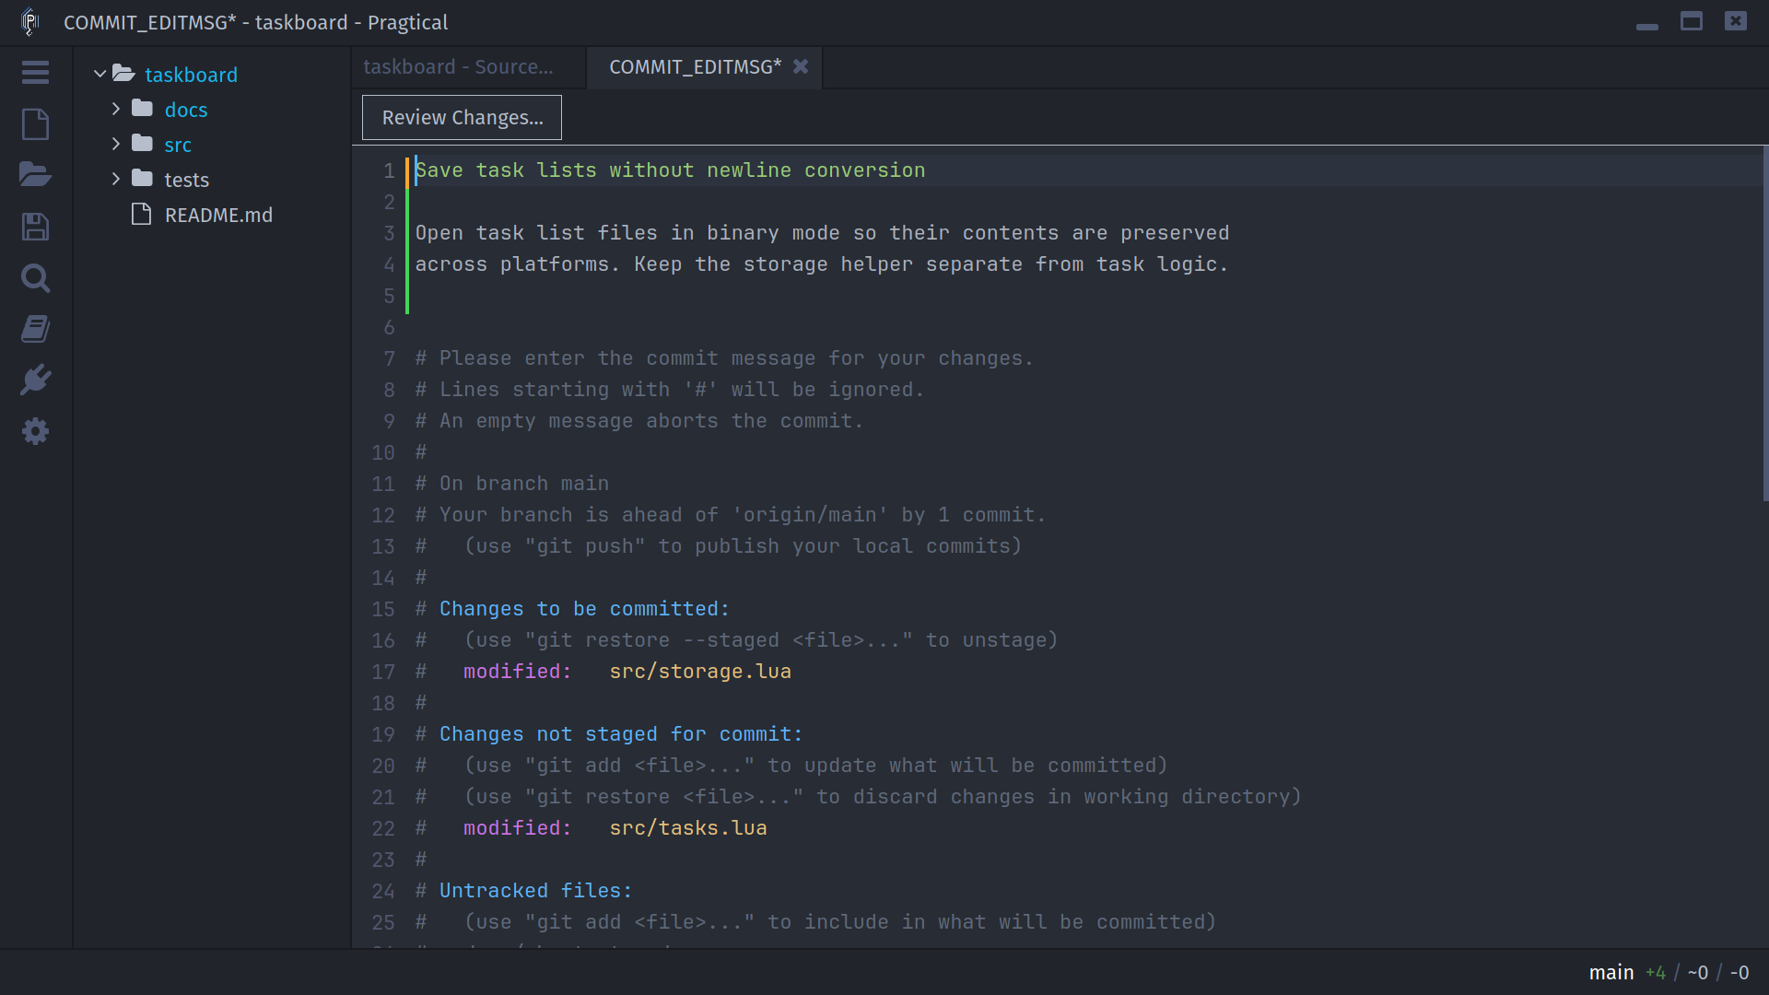The width and height of the screenshot is (1769, 995).
Task: Expand the src folder chevron
Action: pos(116,144)
